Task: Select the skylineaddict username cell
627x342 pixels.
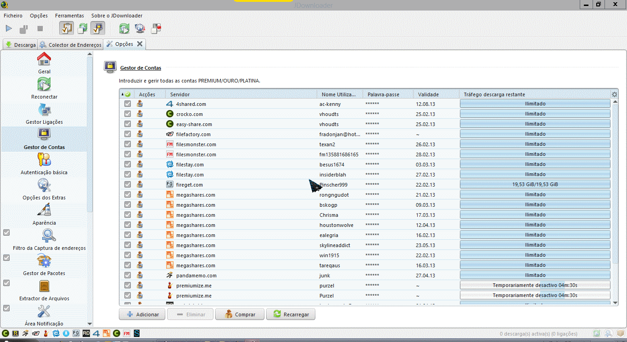Action: tap(340, 245)
